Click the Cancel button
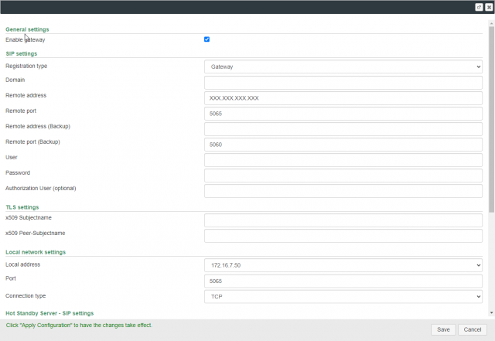495x341 pixels. [473, 329]
